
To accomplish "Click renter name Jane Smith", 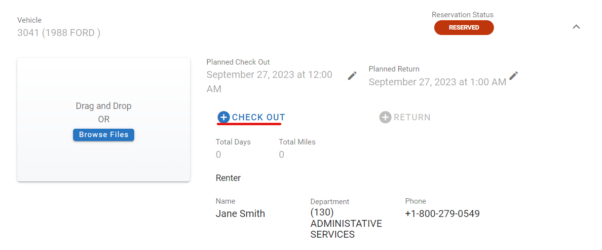I will [x=240, y=214].
